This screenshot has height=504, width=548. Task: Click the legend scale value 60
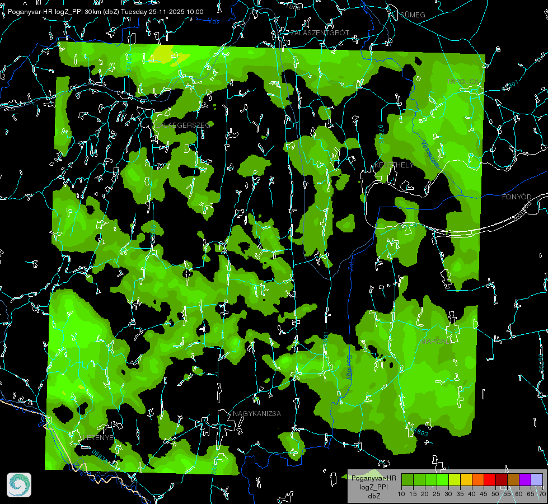[x=519, y=494]
